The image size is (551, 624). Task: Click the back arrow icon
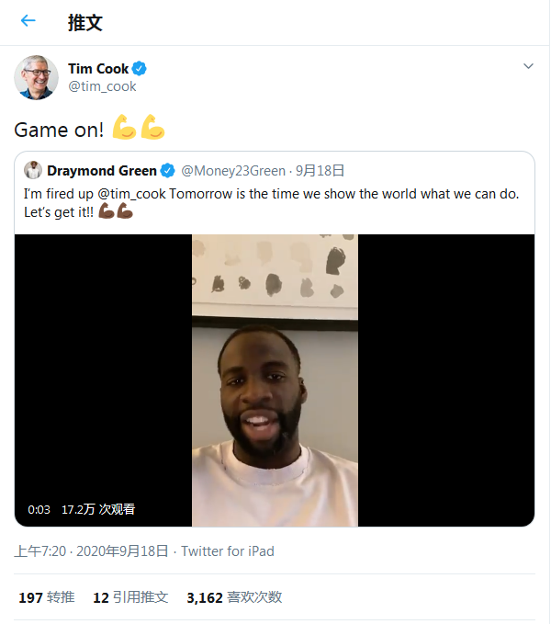tap(28, 21)
